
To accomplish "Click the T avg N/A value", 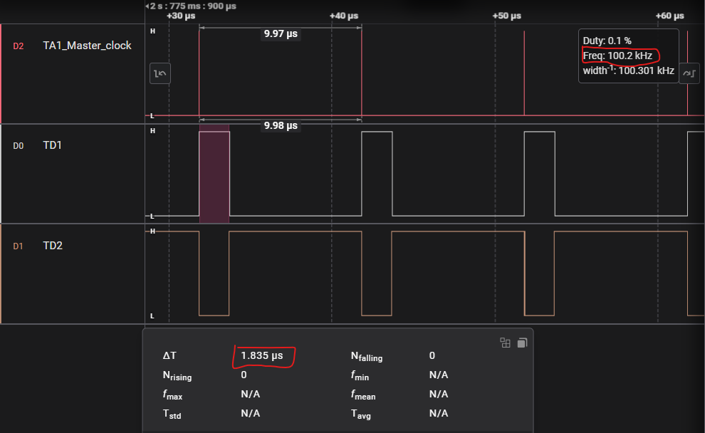I will (439, 414).
